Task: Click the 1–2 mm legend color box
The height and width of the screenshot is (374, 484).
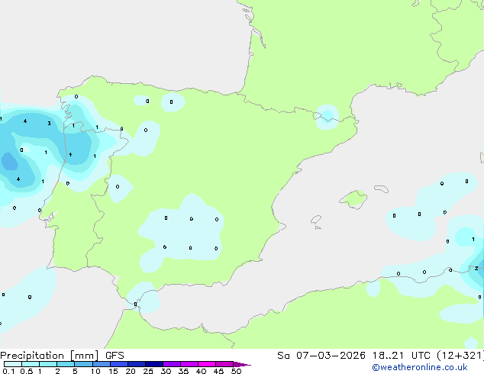Action: tap(48, 364)
